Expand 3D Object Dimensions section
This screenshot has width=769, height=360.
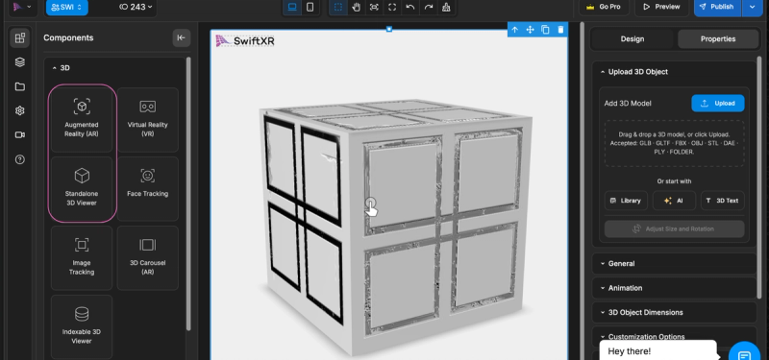674,312
